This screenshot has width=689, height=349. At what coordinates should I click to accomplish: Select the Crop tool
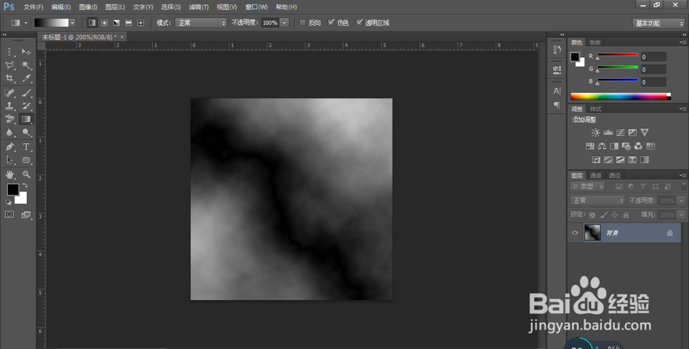[10, 78]
